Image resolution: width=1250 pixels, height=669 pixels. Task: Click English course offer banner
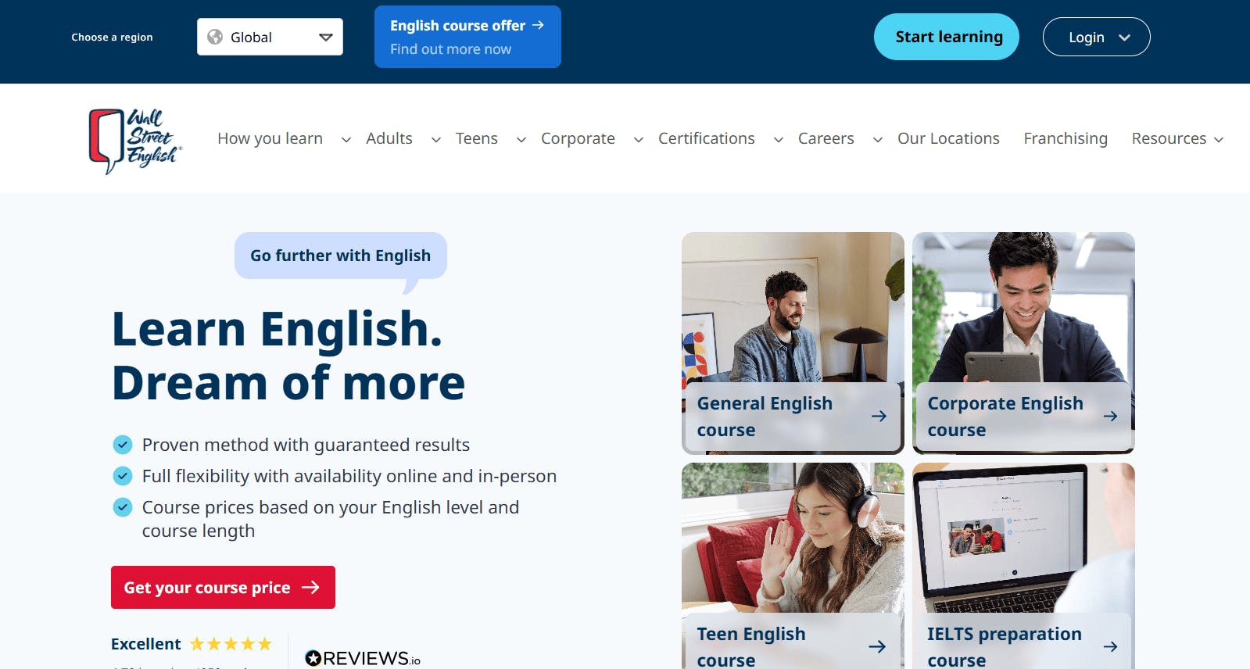pyautogui.click(x=467, y=37)
